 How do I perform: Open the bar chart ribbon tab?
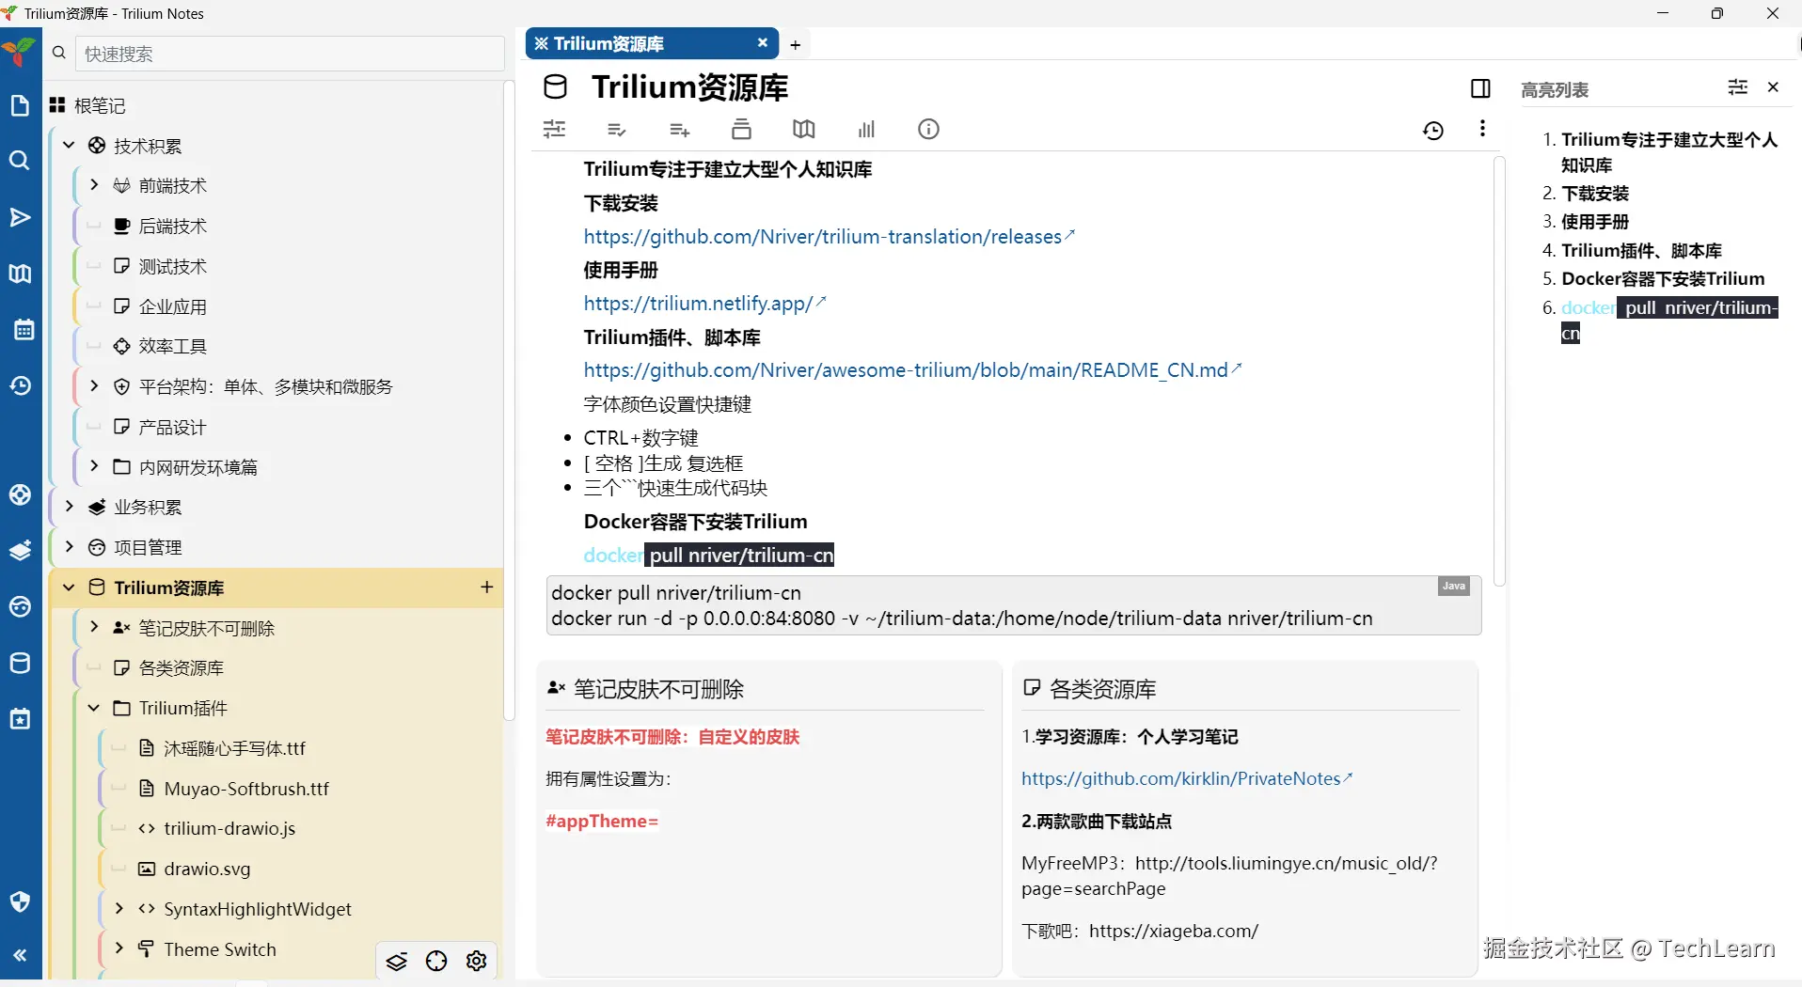[866, 130]
